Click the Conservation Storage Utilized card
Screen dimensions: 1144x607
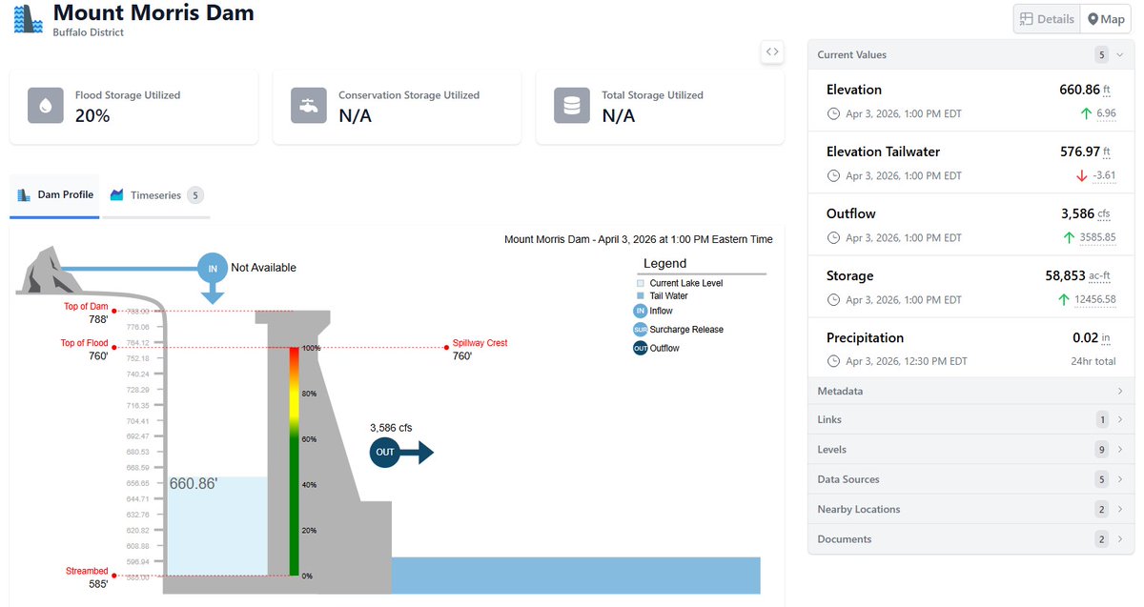(x=398, y=107)
